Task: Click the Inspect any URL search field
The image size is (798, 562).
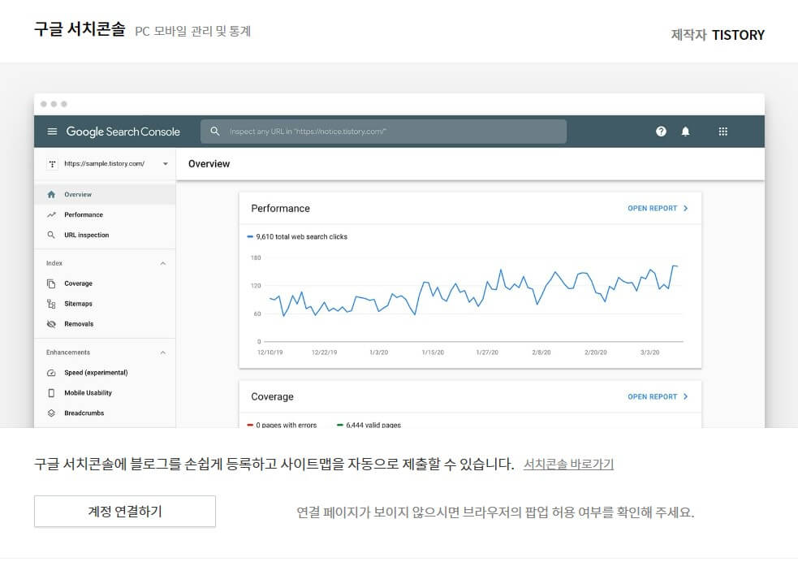Action: point(382,132)
